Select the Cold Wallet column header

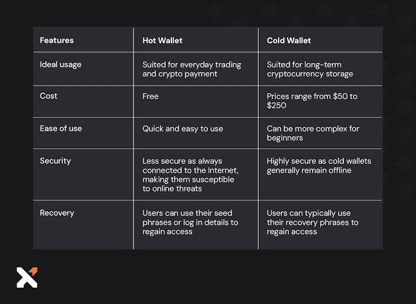(289, 40)
